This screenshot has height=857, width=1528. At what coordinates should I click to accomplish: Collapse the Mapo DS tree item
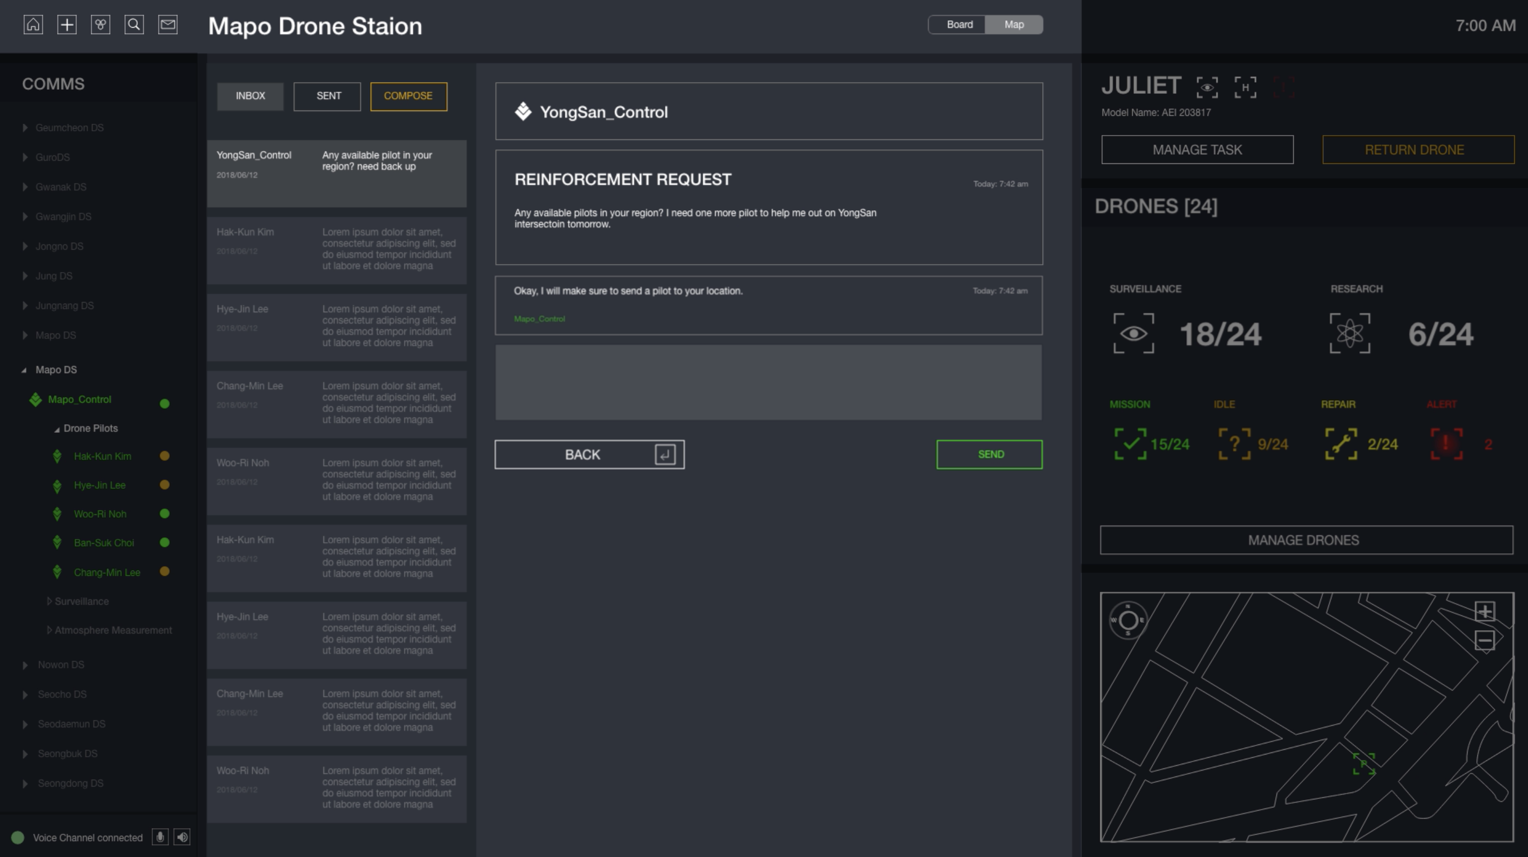tap(56, 369)
